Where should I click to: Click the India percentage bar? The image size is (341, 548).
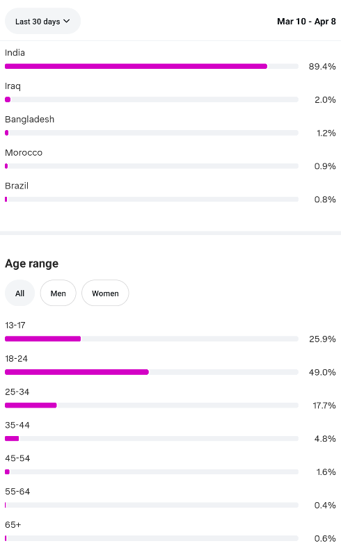coord(152,66)
